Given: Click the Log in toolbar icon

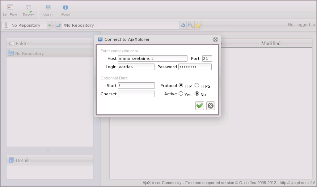Looking at the screenshot, I should pyautogui.click(x=48, y=7).
